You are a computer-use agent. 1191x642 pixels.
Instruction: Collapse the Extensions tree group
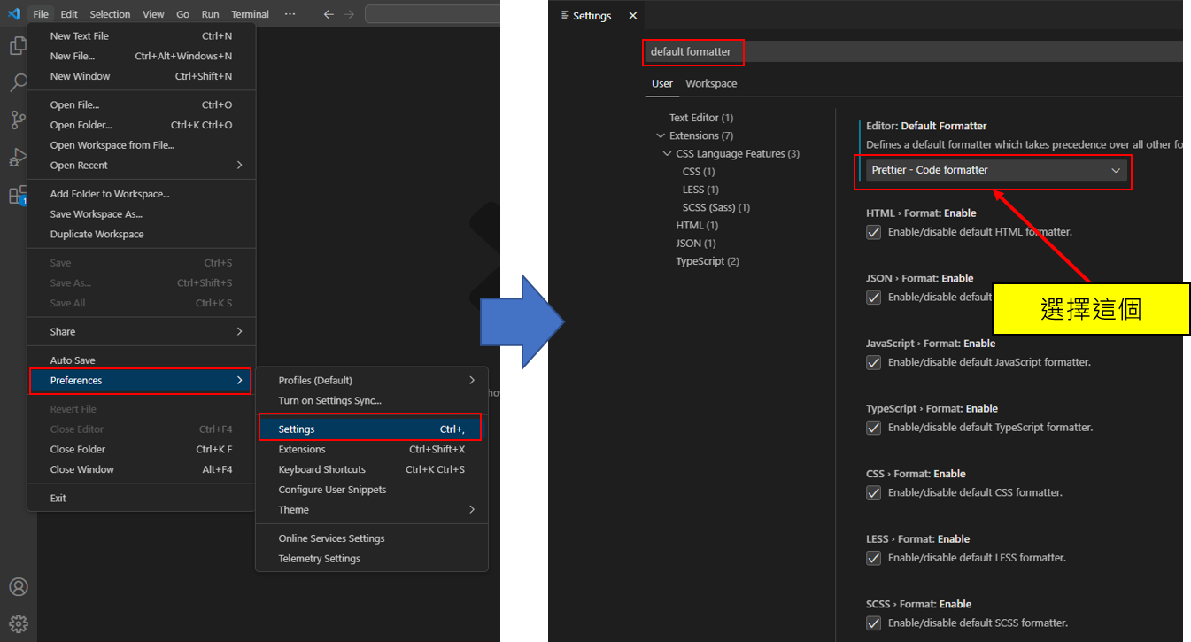tap(661, 135)
